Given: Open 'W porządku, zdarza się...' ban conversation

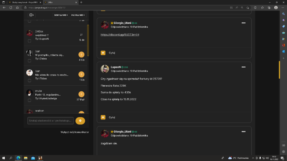Looking at the screenshot, I should coord(56,56).
